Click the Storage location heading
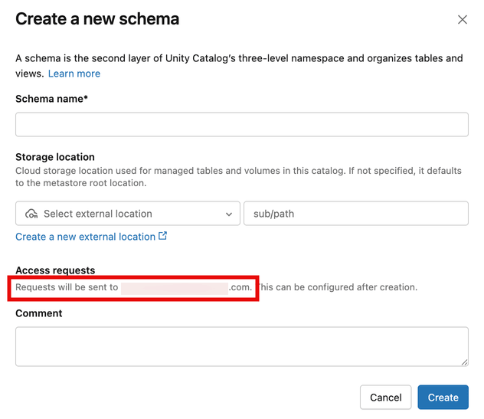The width and height of the screenshot is (484, 419). click(55, 157)
